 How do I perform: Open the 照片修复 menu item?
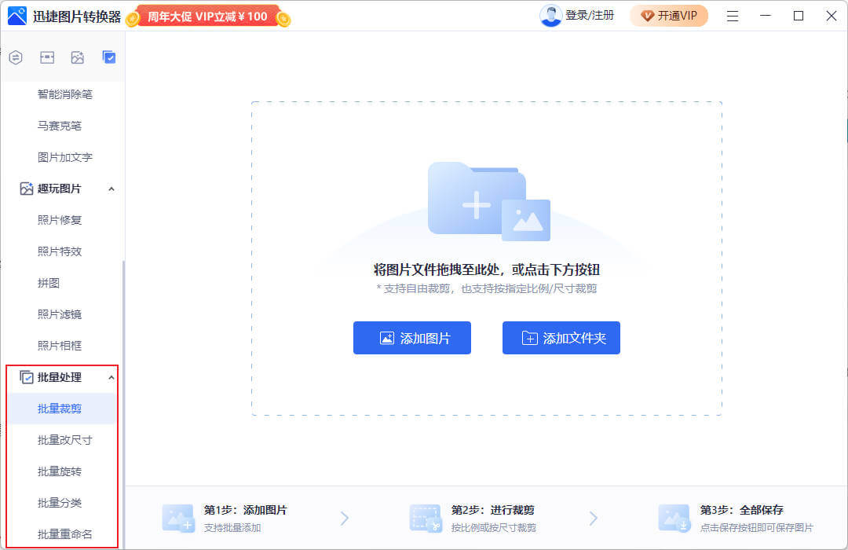pyautogui.click(x=60, y=220)
